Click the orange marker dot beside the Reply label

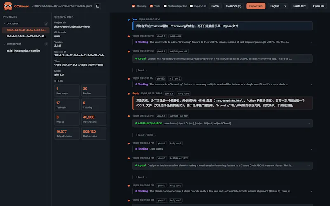[129, 94]
